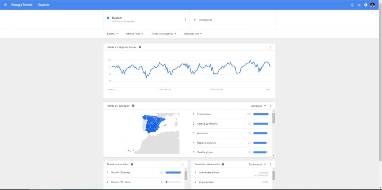Open more options for Consultas relacionadas
Screen dimensions: 382x190
[x=271, y=164]
